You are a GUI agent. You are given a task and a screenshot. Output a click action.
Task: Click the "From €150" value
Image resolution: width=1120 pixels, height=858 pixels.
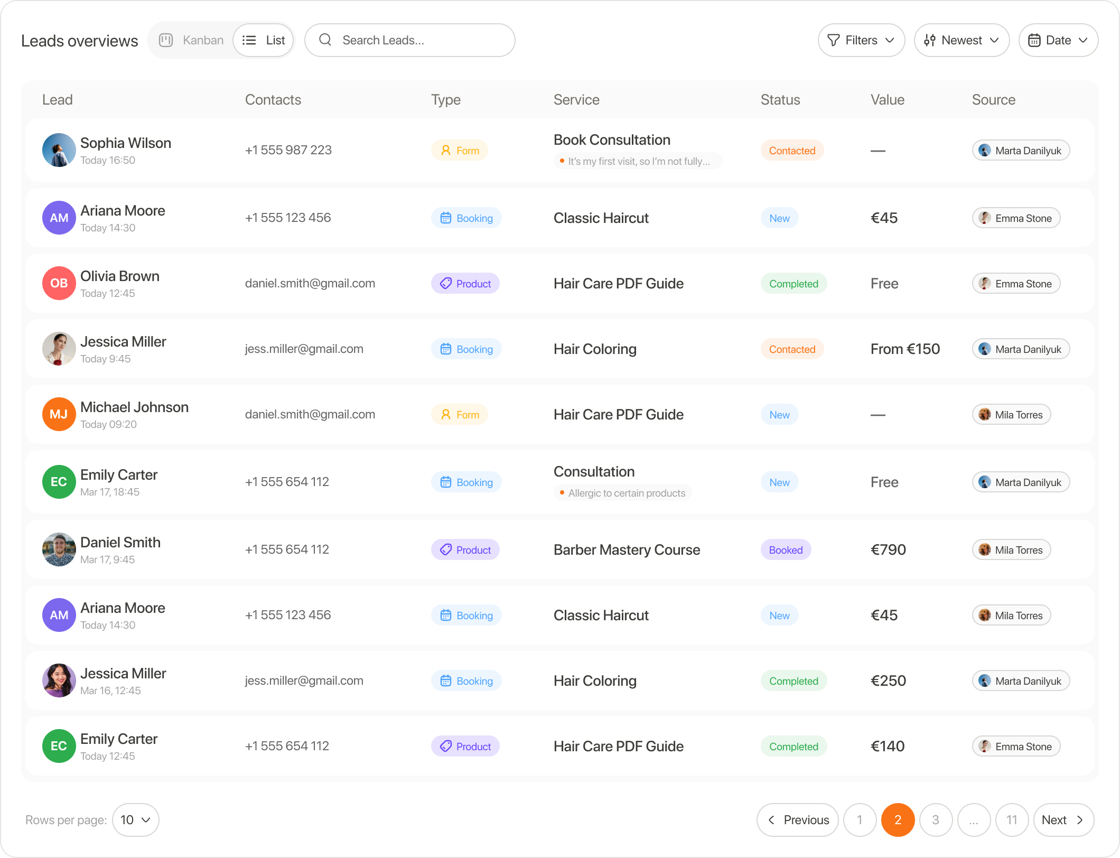point(905,349)
